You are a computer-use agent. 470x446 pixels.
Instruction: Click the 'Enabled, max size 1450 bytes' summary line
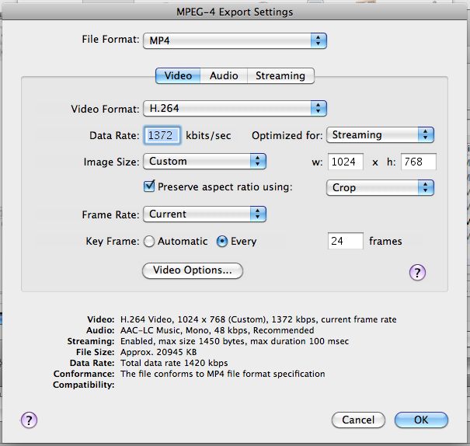coord(235,341)
